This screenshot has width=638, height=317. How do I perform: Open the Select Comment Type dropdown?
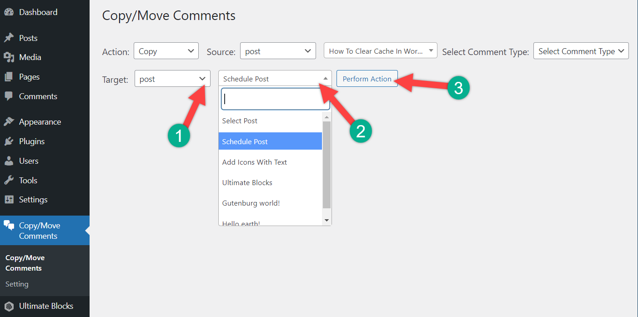[x=581, y=51]
